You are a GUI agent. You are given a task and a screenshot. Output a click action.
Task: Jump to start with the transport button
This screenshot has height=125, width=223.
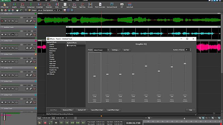click(x=67, y=123)
